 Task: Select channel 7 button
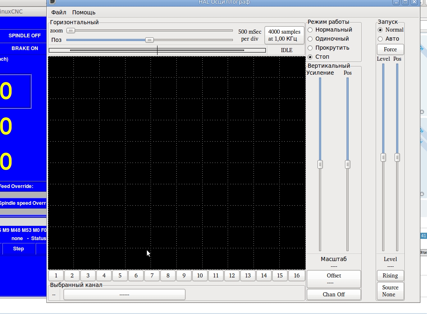(x=152, y=275)
